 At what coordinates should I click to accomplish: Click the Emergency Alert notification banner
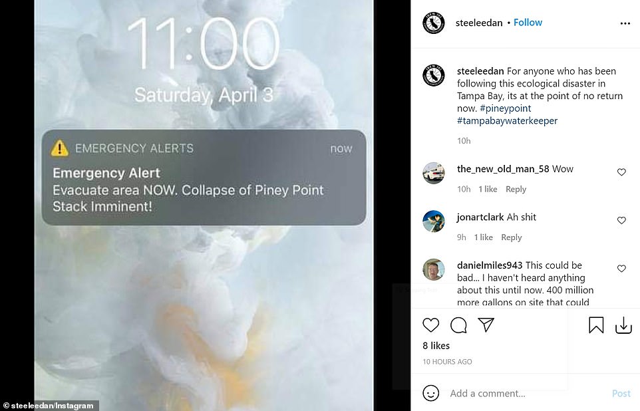click(x=204, y=178)
